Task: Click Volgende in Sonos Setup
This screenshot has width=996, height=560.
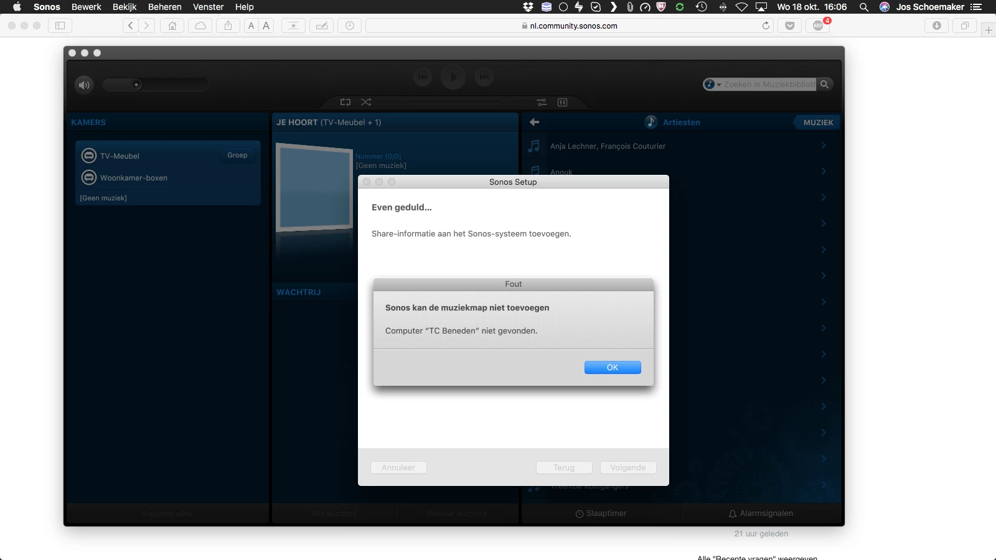Action: [x=628, y=468]
